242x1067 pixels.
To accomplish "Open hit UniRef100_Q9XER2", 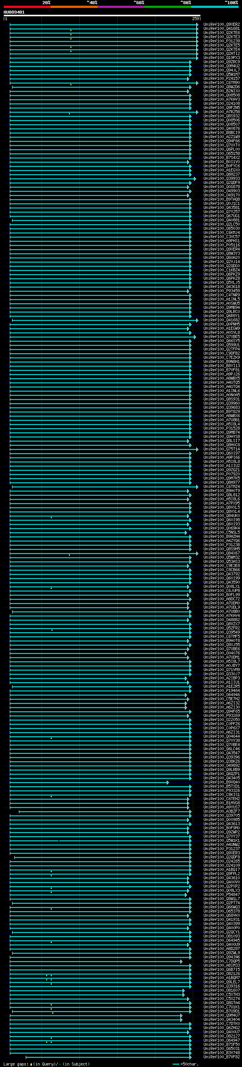I will pyautogui.click(x=222, y=25).
